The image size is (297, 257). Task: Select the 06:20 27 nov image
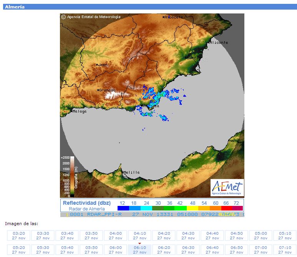(164, 250)
